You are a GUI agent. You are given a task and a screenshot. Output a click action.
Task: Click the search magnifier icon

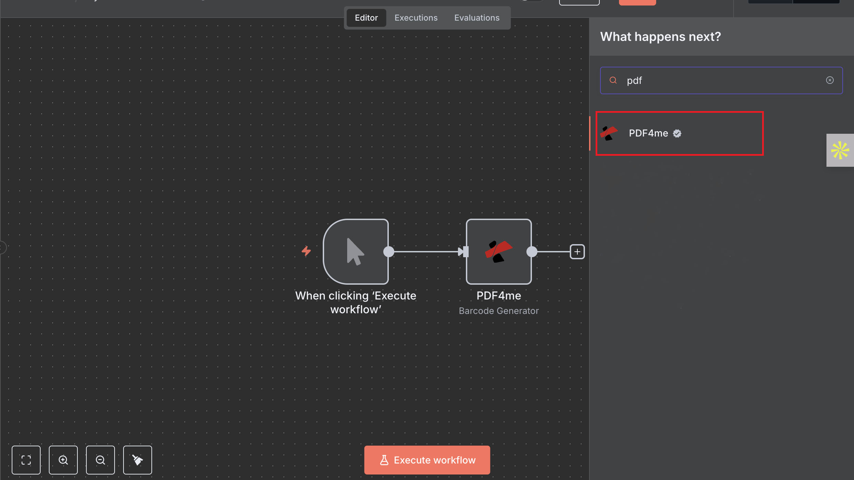click(613, 80)
